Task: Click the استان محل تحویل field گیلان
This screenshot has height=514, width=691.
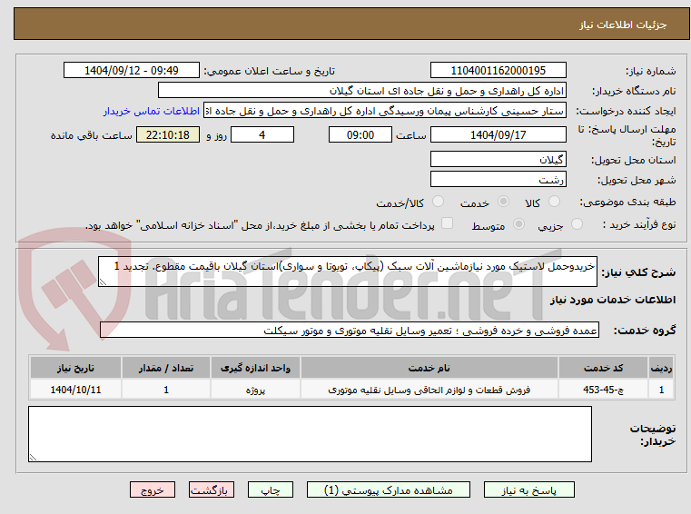Action: coord(498,159)
